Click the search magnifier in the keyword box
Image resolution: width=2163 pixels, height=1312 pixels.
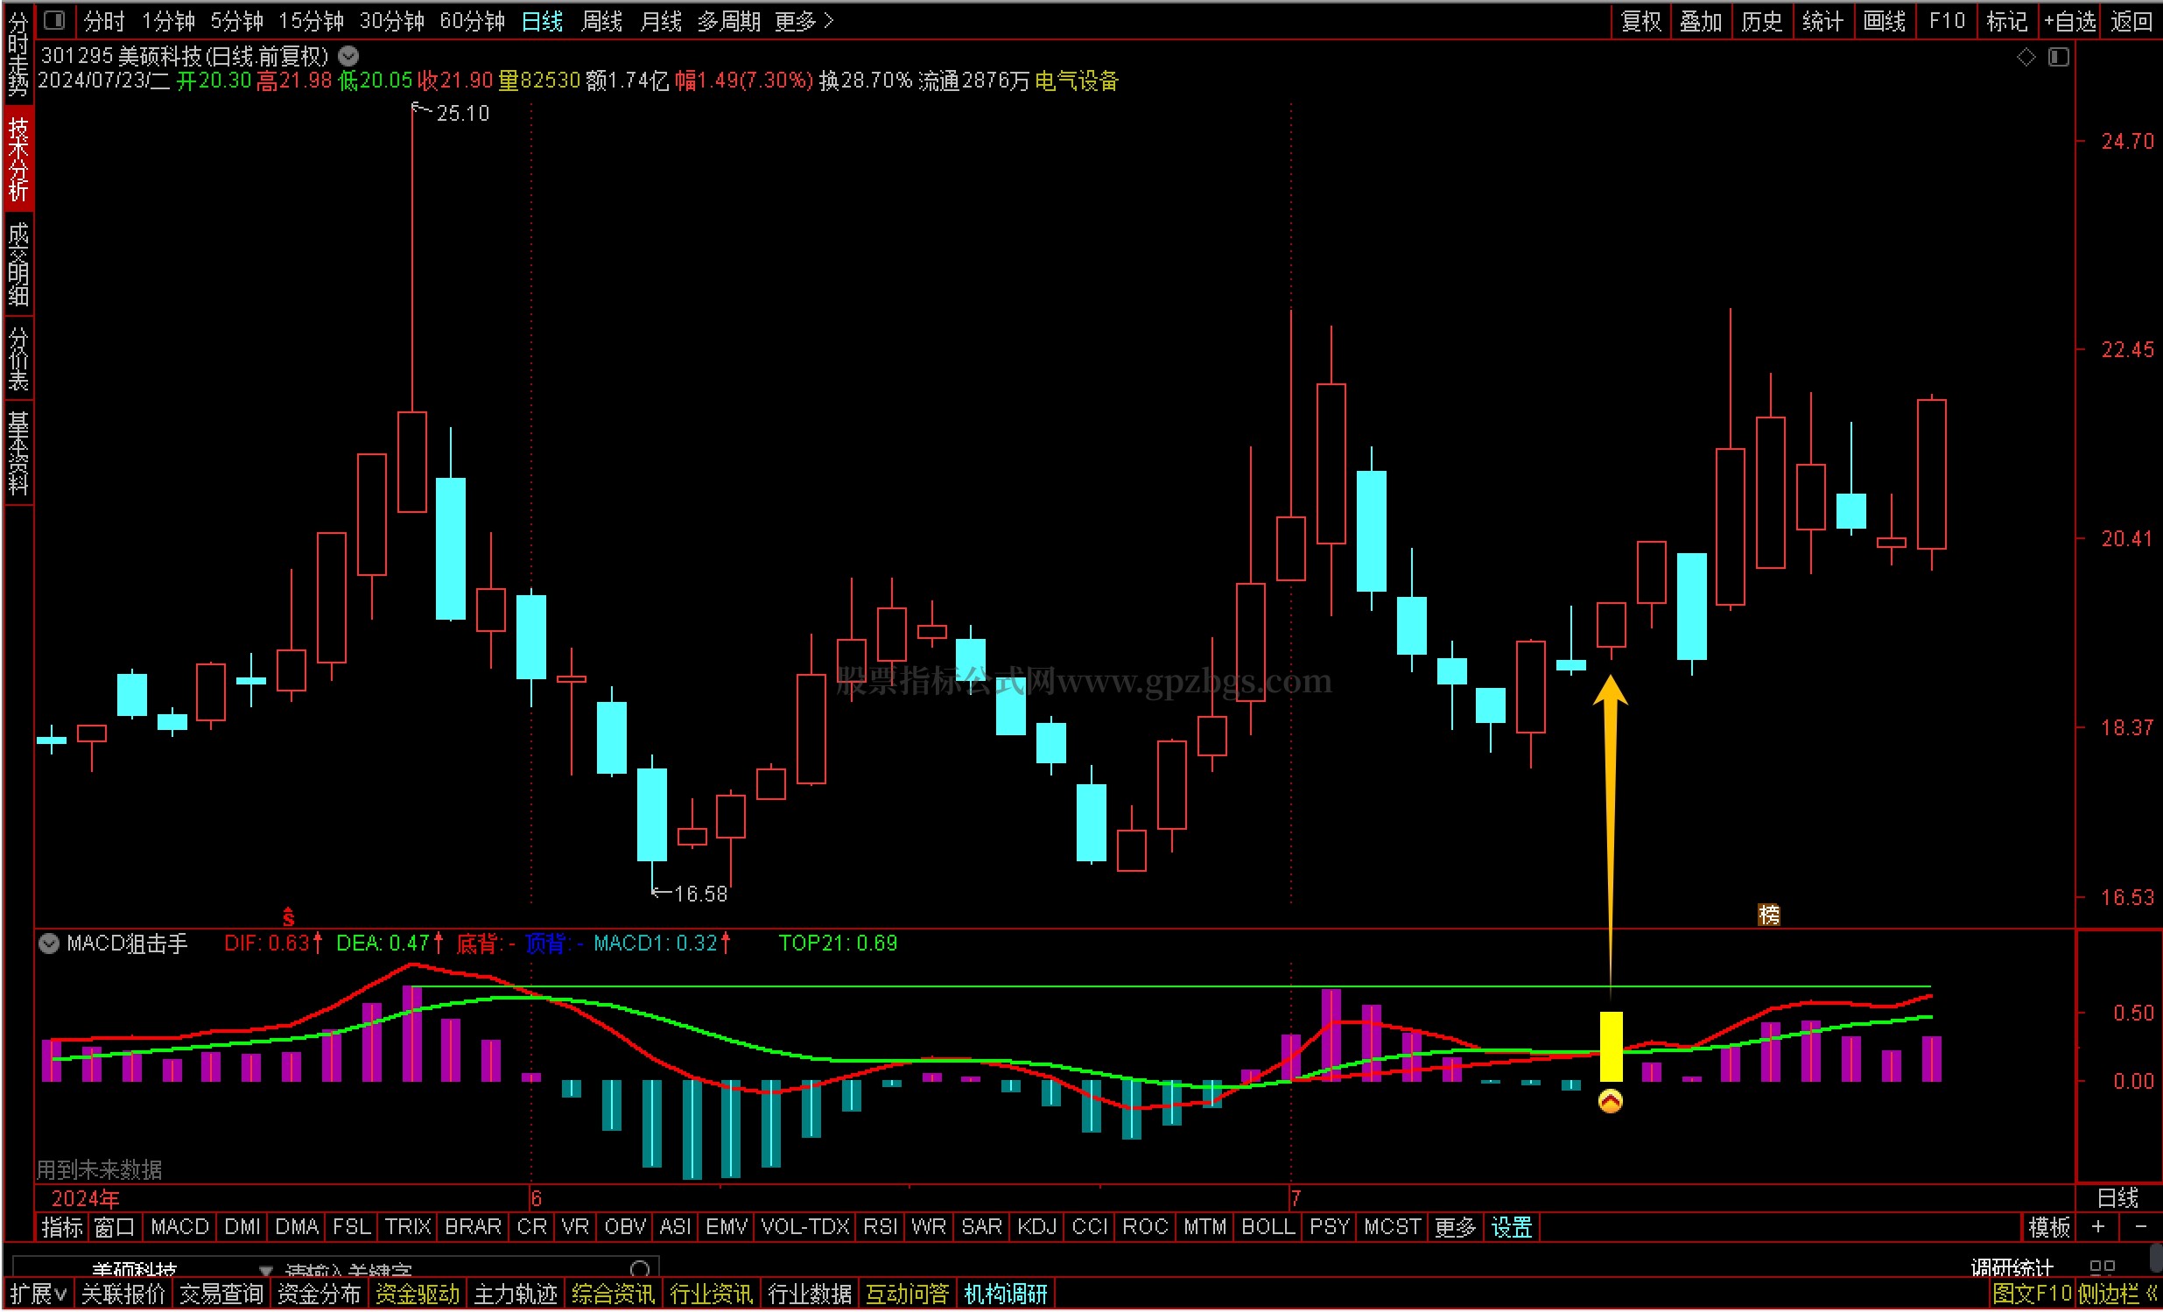[640, 1269]
